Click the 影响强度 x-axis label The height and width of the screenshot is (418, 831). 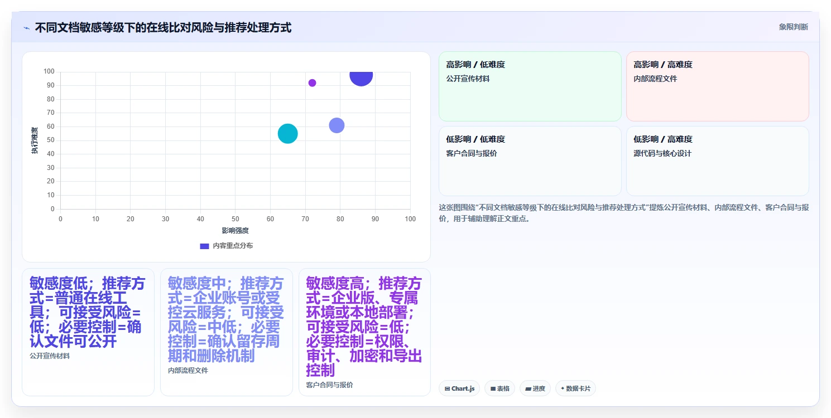pos(235,230)
